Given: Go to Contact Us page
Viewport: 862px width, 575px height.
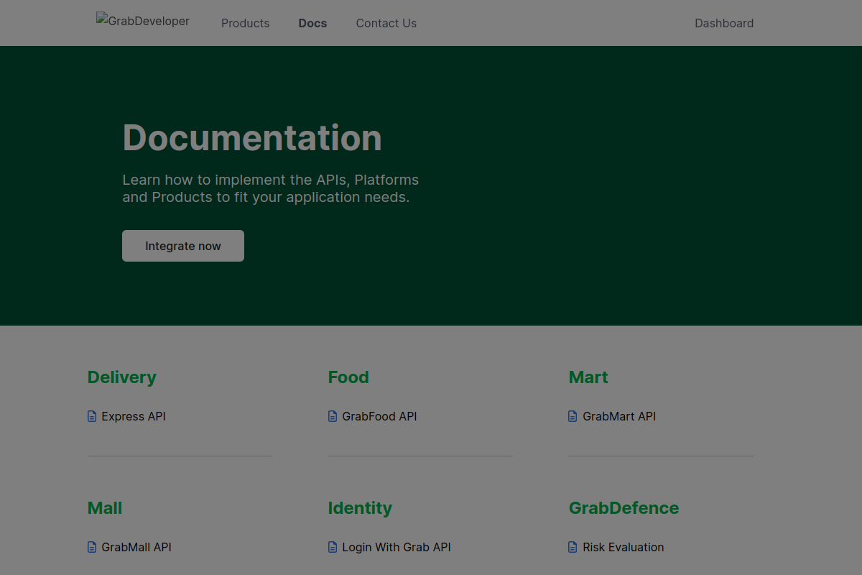Looking at the screenshot, I should [x=386, y=23].
